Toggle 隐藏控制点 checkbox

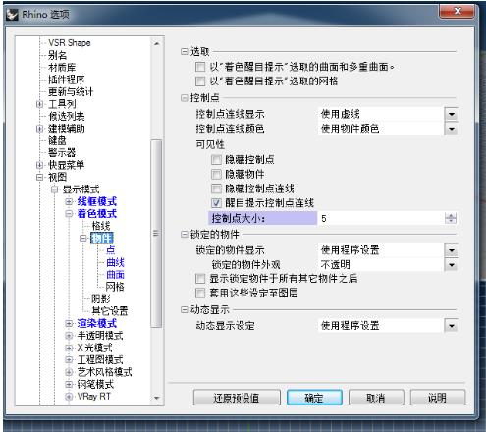click(x=216, y=160)
